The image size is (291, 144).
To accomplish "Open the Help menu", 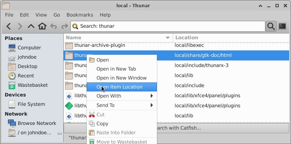I will click(105, 15).
